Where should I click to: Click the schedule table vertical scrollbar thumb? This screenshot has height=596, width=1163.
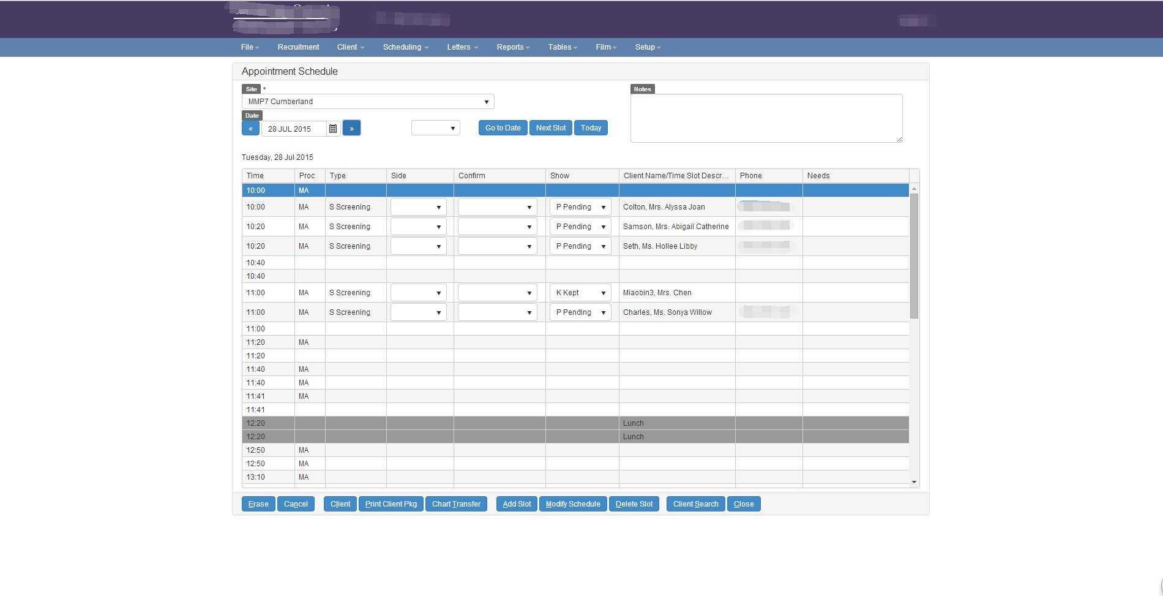[914, 255]
